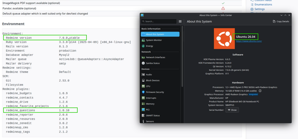
Task: Click the integrated GPU badge
Action: coord(253,94)
